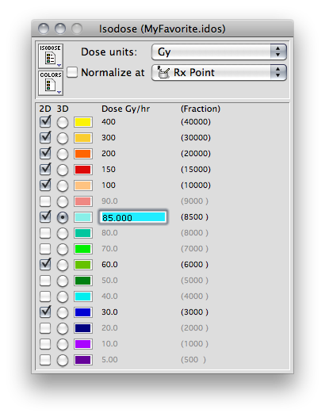Click the Rx Point icon in dropdown
The image size is (325, 417).
pos(163,72)
